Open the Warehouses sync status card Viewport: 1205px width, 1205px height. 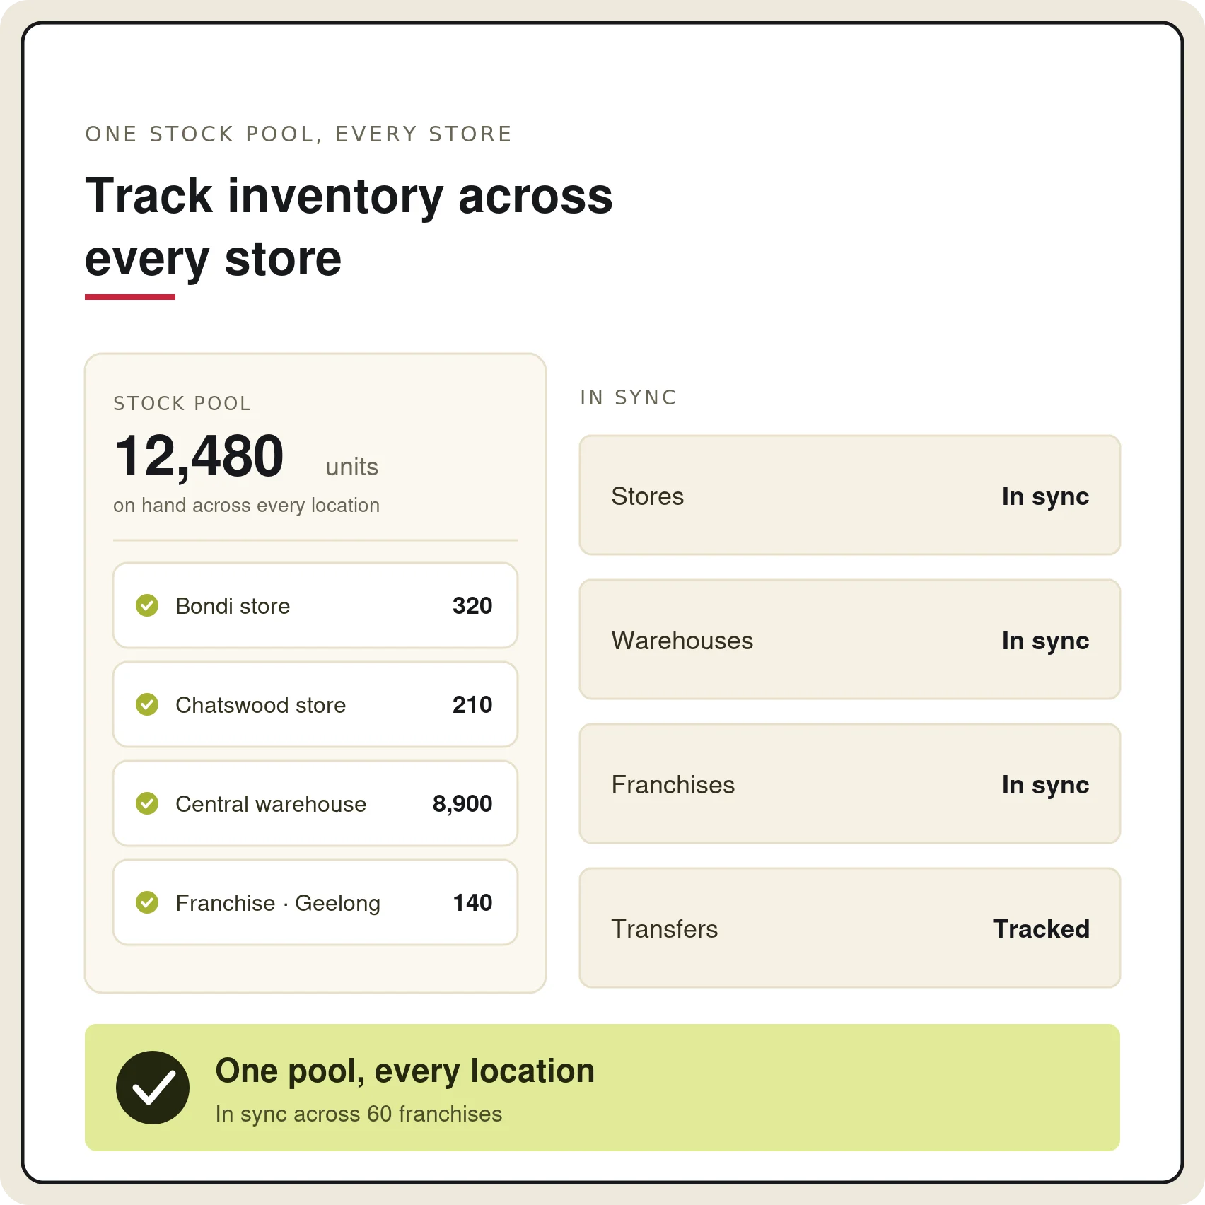[x=850, y=639]
